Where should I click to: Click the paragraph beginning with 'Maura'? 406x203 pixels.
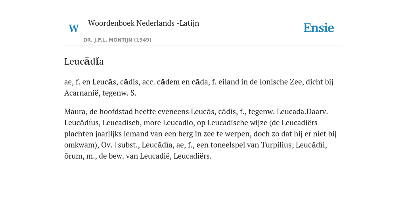click(x=200, y=134)
